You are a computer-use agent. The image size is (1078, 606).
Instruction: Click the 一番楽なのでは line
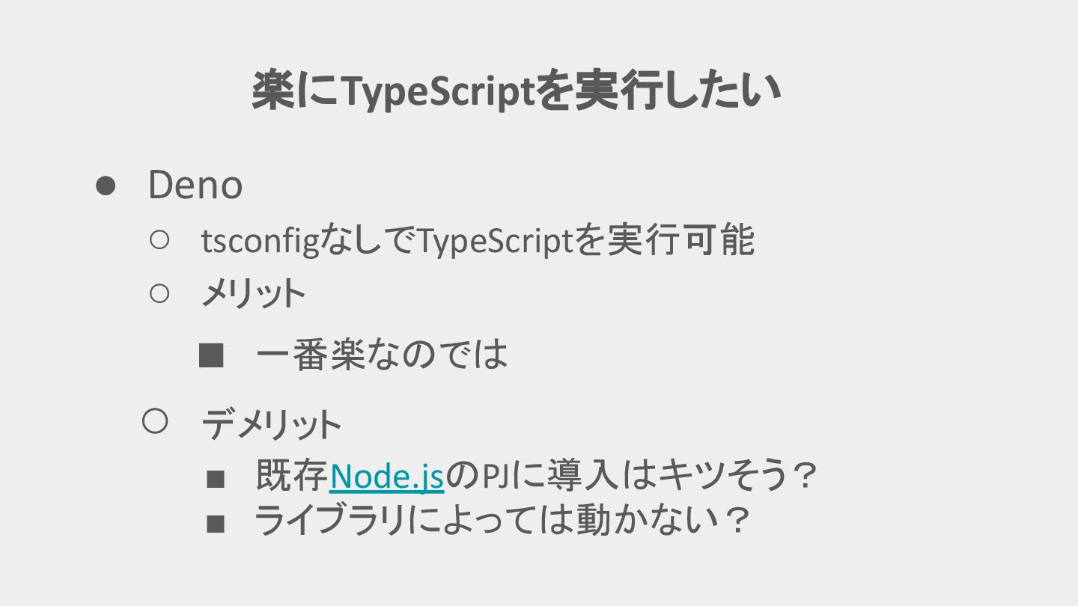point(382,355)
